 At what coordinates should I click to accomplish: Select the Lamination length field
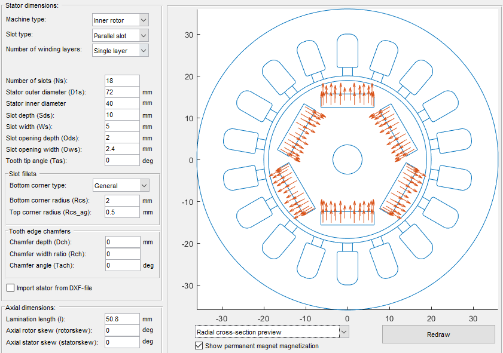coord(121,319)
